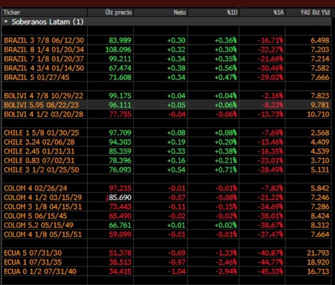The image size is (335, 285).
Task: Click yield value 6.498
Action: pyautogui.click(x=320, y=40)
